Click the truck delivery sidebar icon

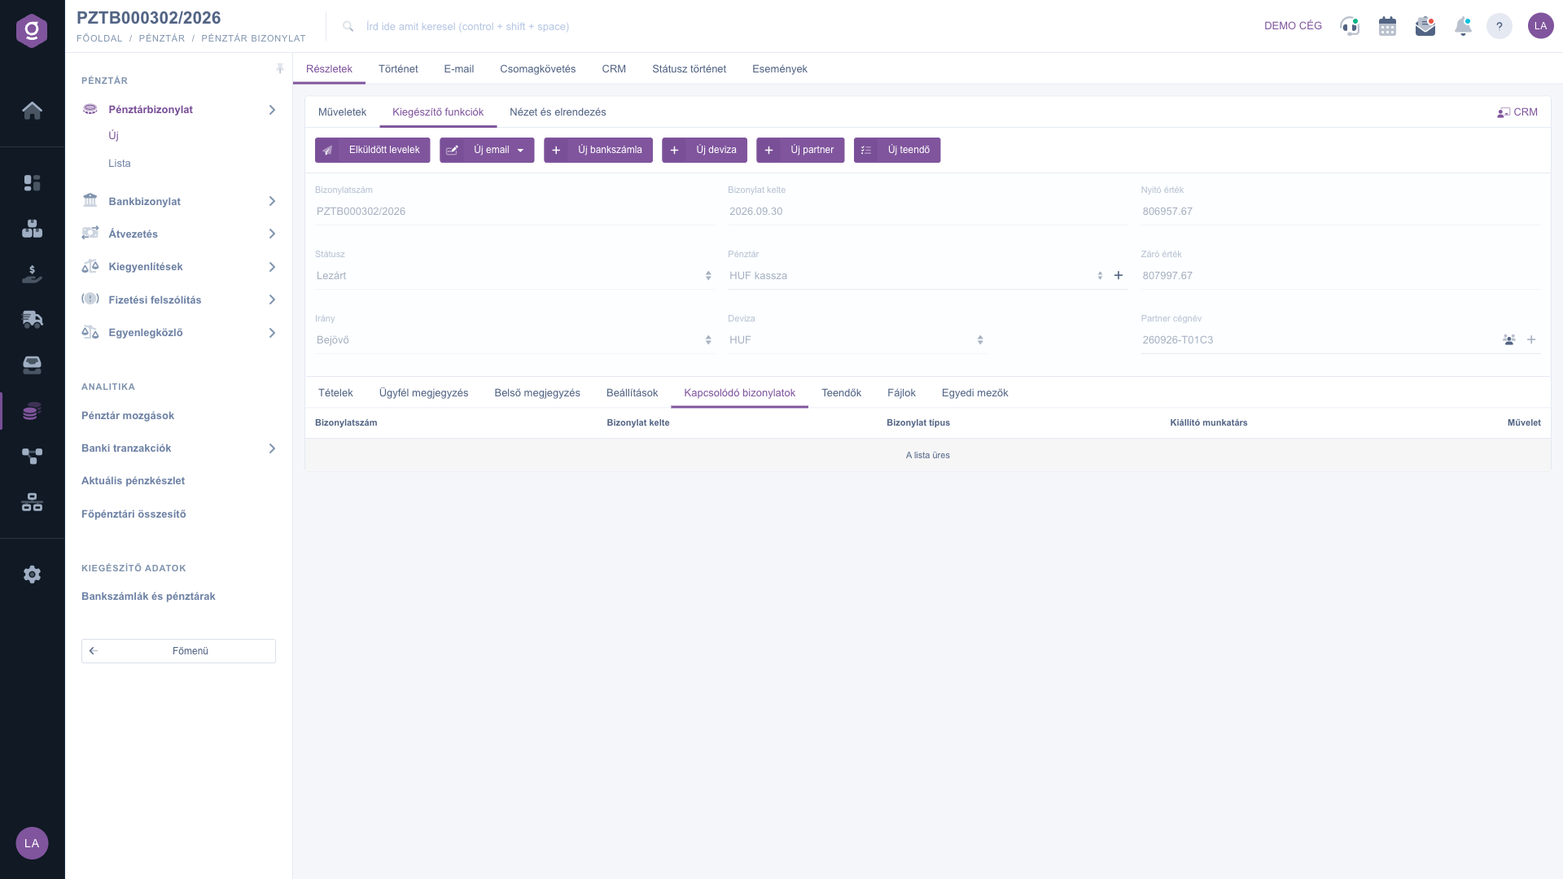click(x=32, y=319)
